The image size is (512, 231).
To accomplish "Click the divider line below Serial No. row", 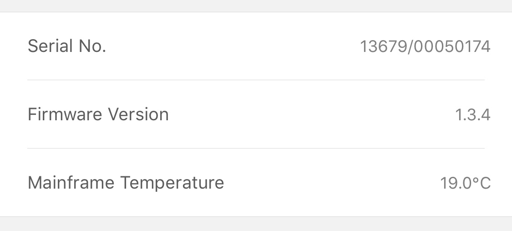I will tap(256, 80).
